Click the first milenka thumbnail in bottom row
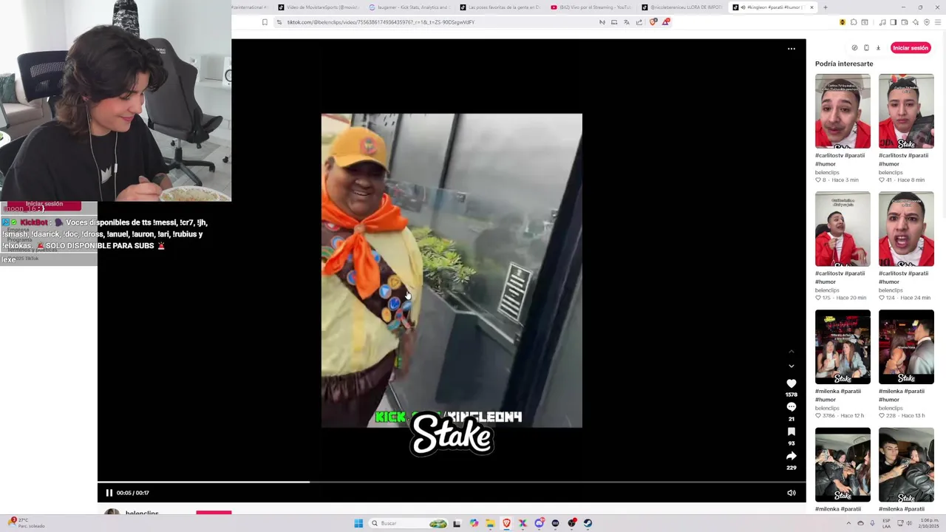 (x=843, y=465)
